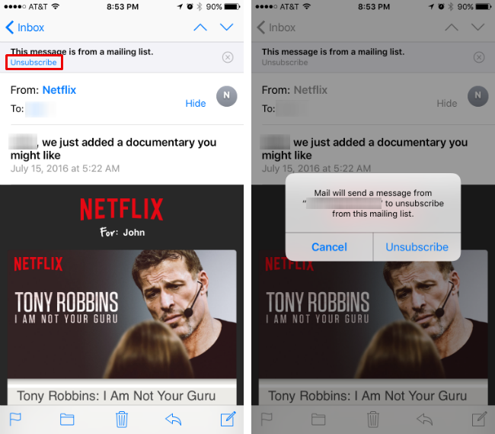Delete message using trash icon, left screen
This screenshot has height=434, width=495.
pos(122,420)
